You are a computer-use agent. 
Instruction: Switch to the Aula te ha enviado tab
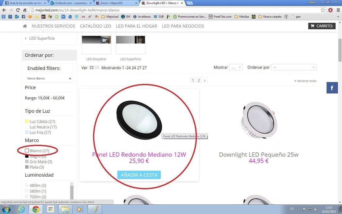(25, 3)
